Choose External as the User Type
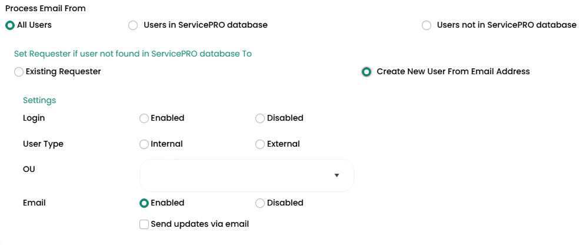 click(260, 144)
